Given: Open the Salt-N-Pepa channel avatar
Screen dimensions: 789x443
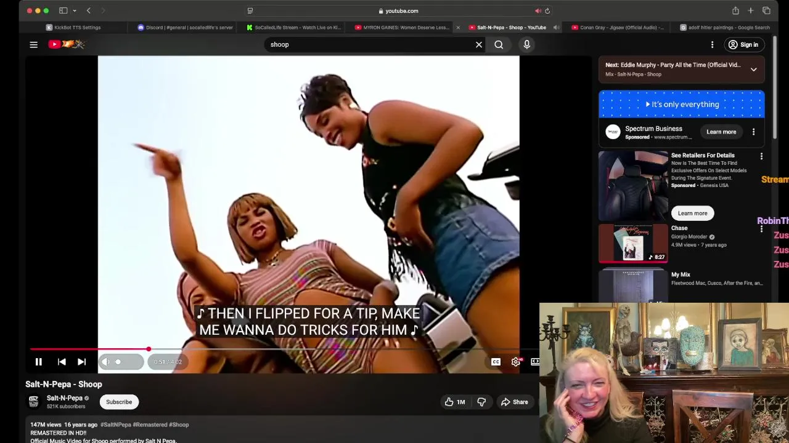Looking at the screenshot, I should coord(34,402).
